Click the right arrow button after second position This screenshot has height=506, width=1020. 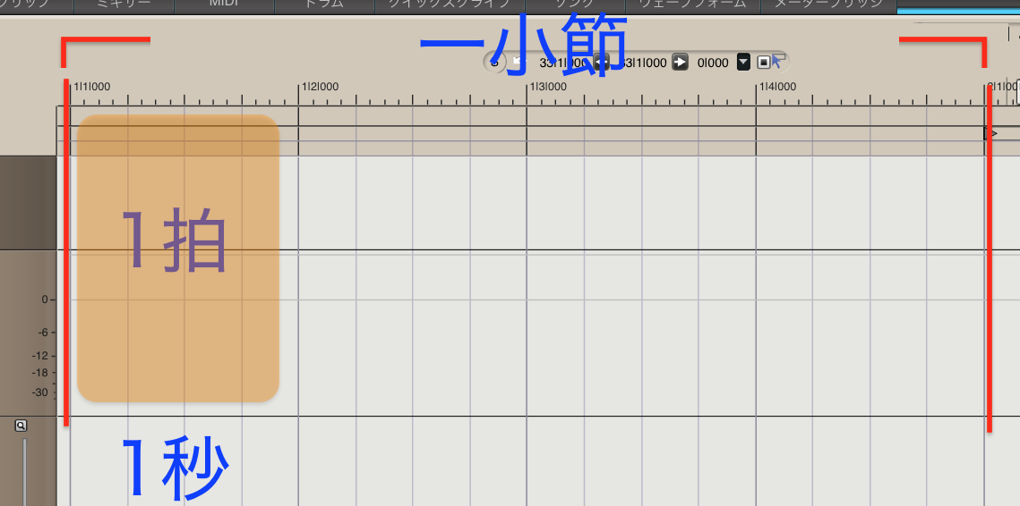click(680, 63)
